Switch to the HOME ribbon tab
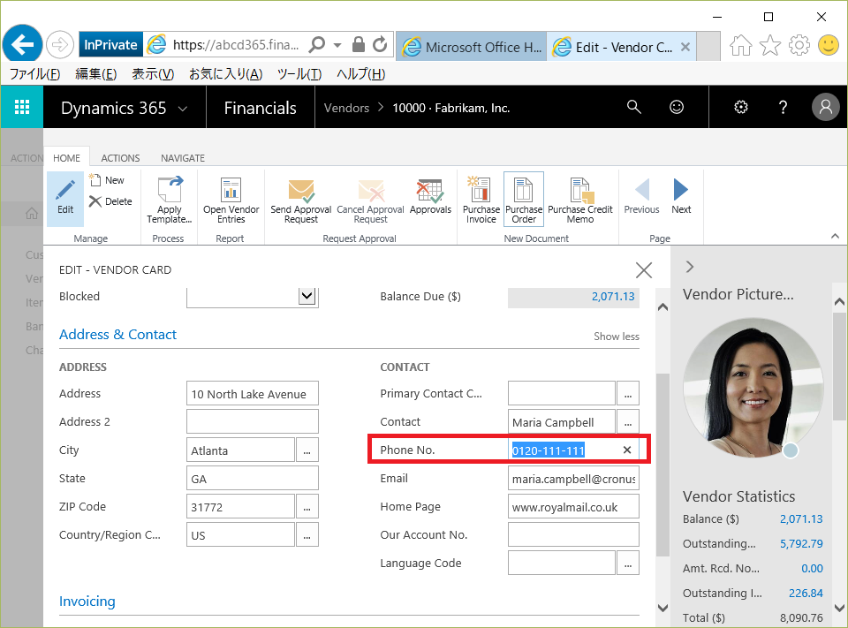 pyautogui.click(x=66, y=158)
